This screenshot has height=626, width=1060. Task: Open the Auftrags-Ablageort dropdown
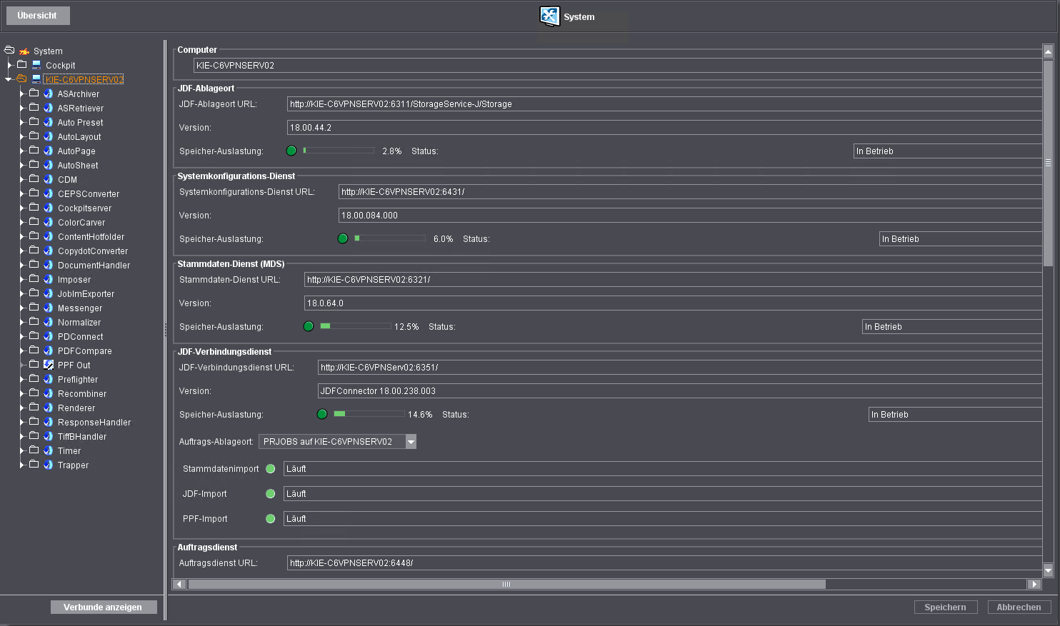(411, 442)
